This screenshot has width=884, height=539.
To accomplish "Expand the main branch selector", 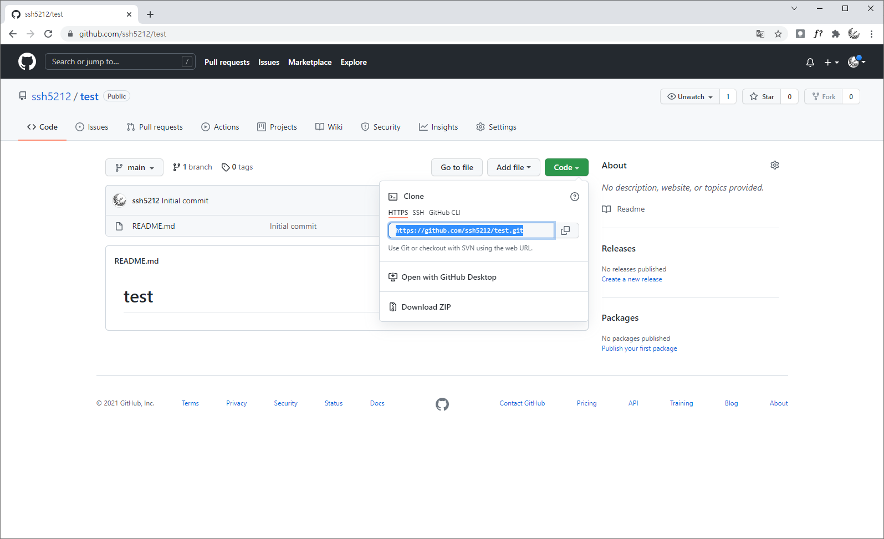I will click(134, 167).
